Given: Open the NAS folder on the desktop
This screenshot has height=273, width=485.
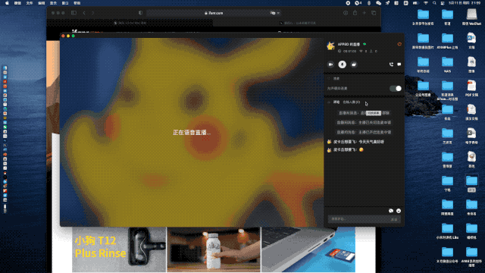Looking at the screenshot, I should (x=447, y=64).
